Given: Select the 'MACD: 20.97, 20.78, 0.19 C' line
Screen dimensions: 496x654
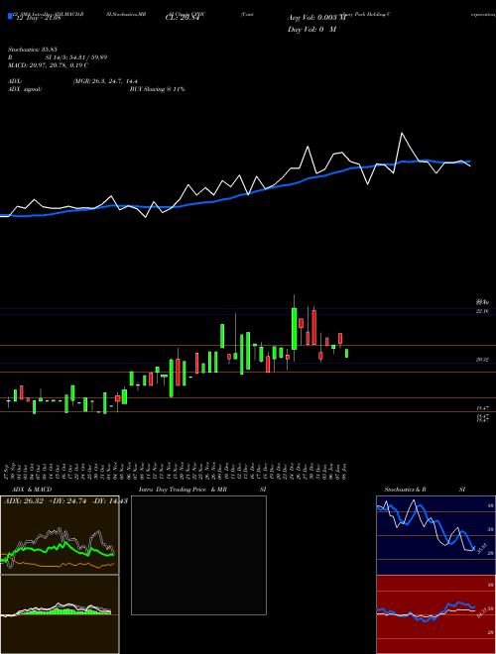Looking at the screenshot, I should point(48,65).
